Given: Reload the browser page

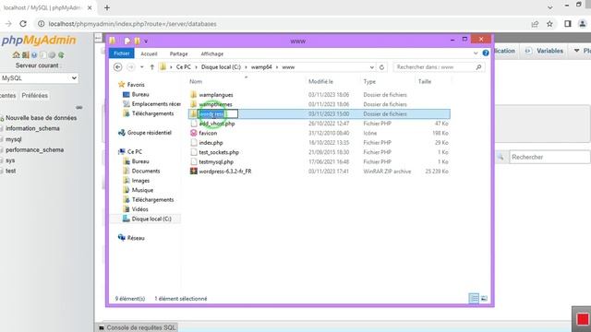Looking at the screenshot, I should pos(23,24).
